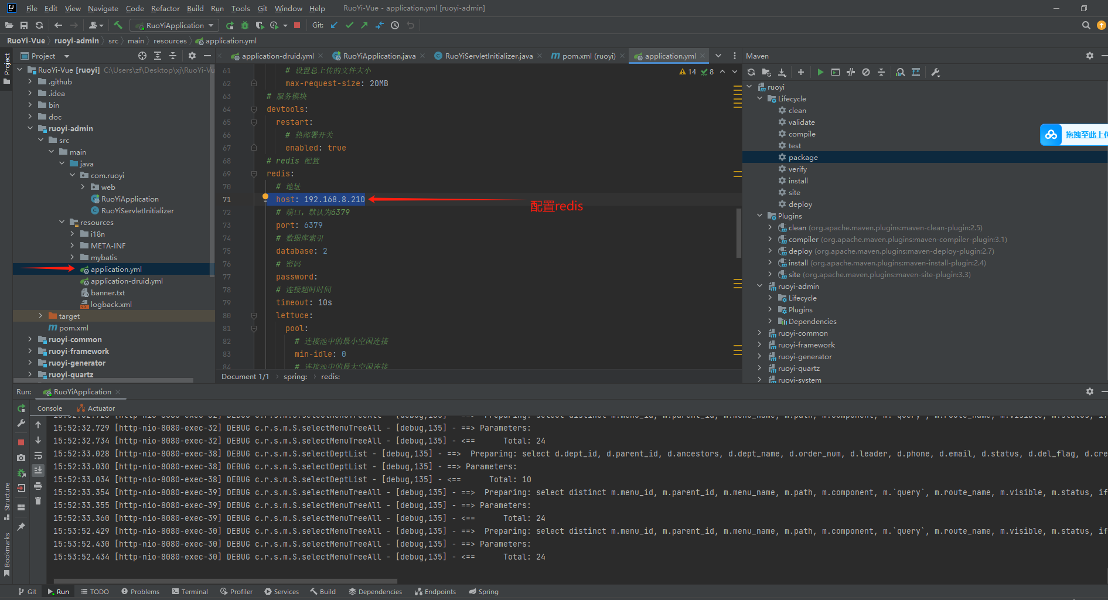Image resolution: width=1108 pixels, height=600 pixels.
Task: Open the Problems tool window
Action: pyautogui.click(x=140, y=592)
